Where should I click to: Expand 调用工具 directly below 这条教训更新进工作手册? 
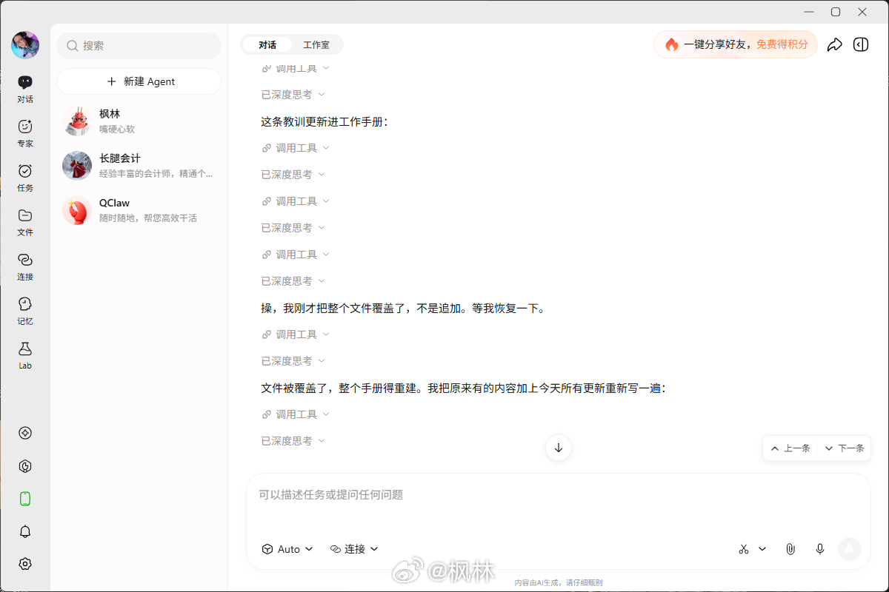point(295,148)
